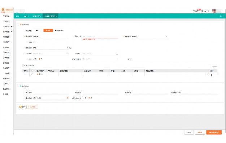Click the delete-row icon in 操作 column
Screen dimensions: 226x143
tap(212, 75)
